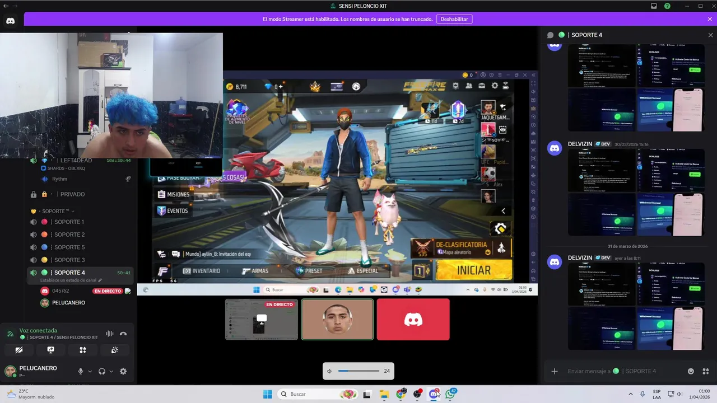Mute stream via volume speaker icon
The width and height of the screenshot is (717, 403).
coord(330,371)
